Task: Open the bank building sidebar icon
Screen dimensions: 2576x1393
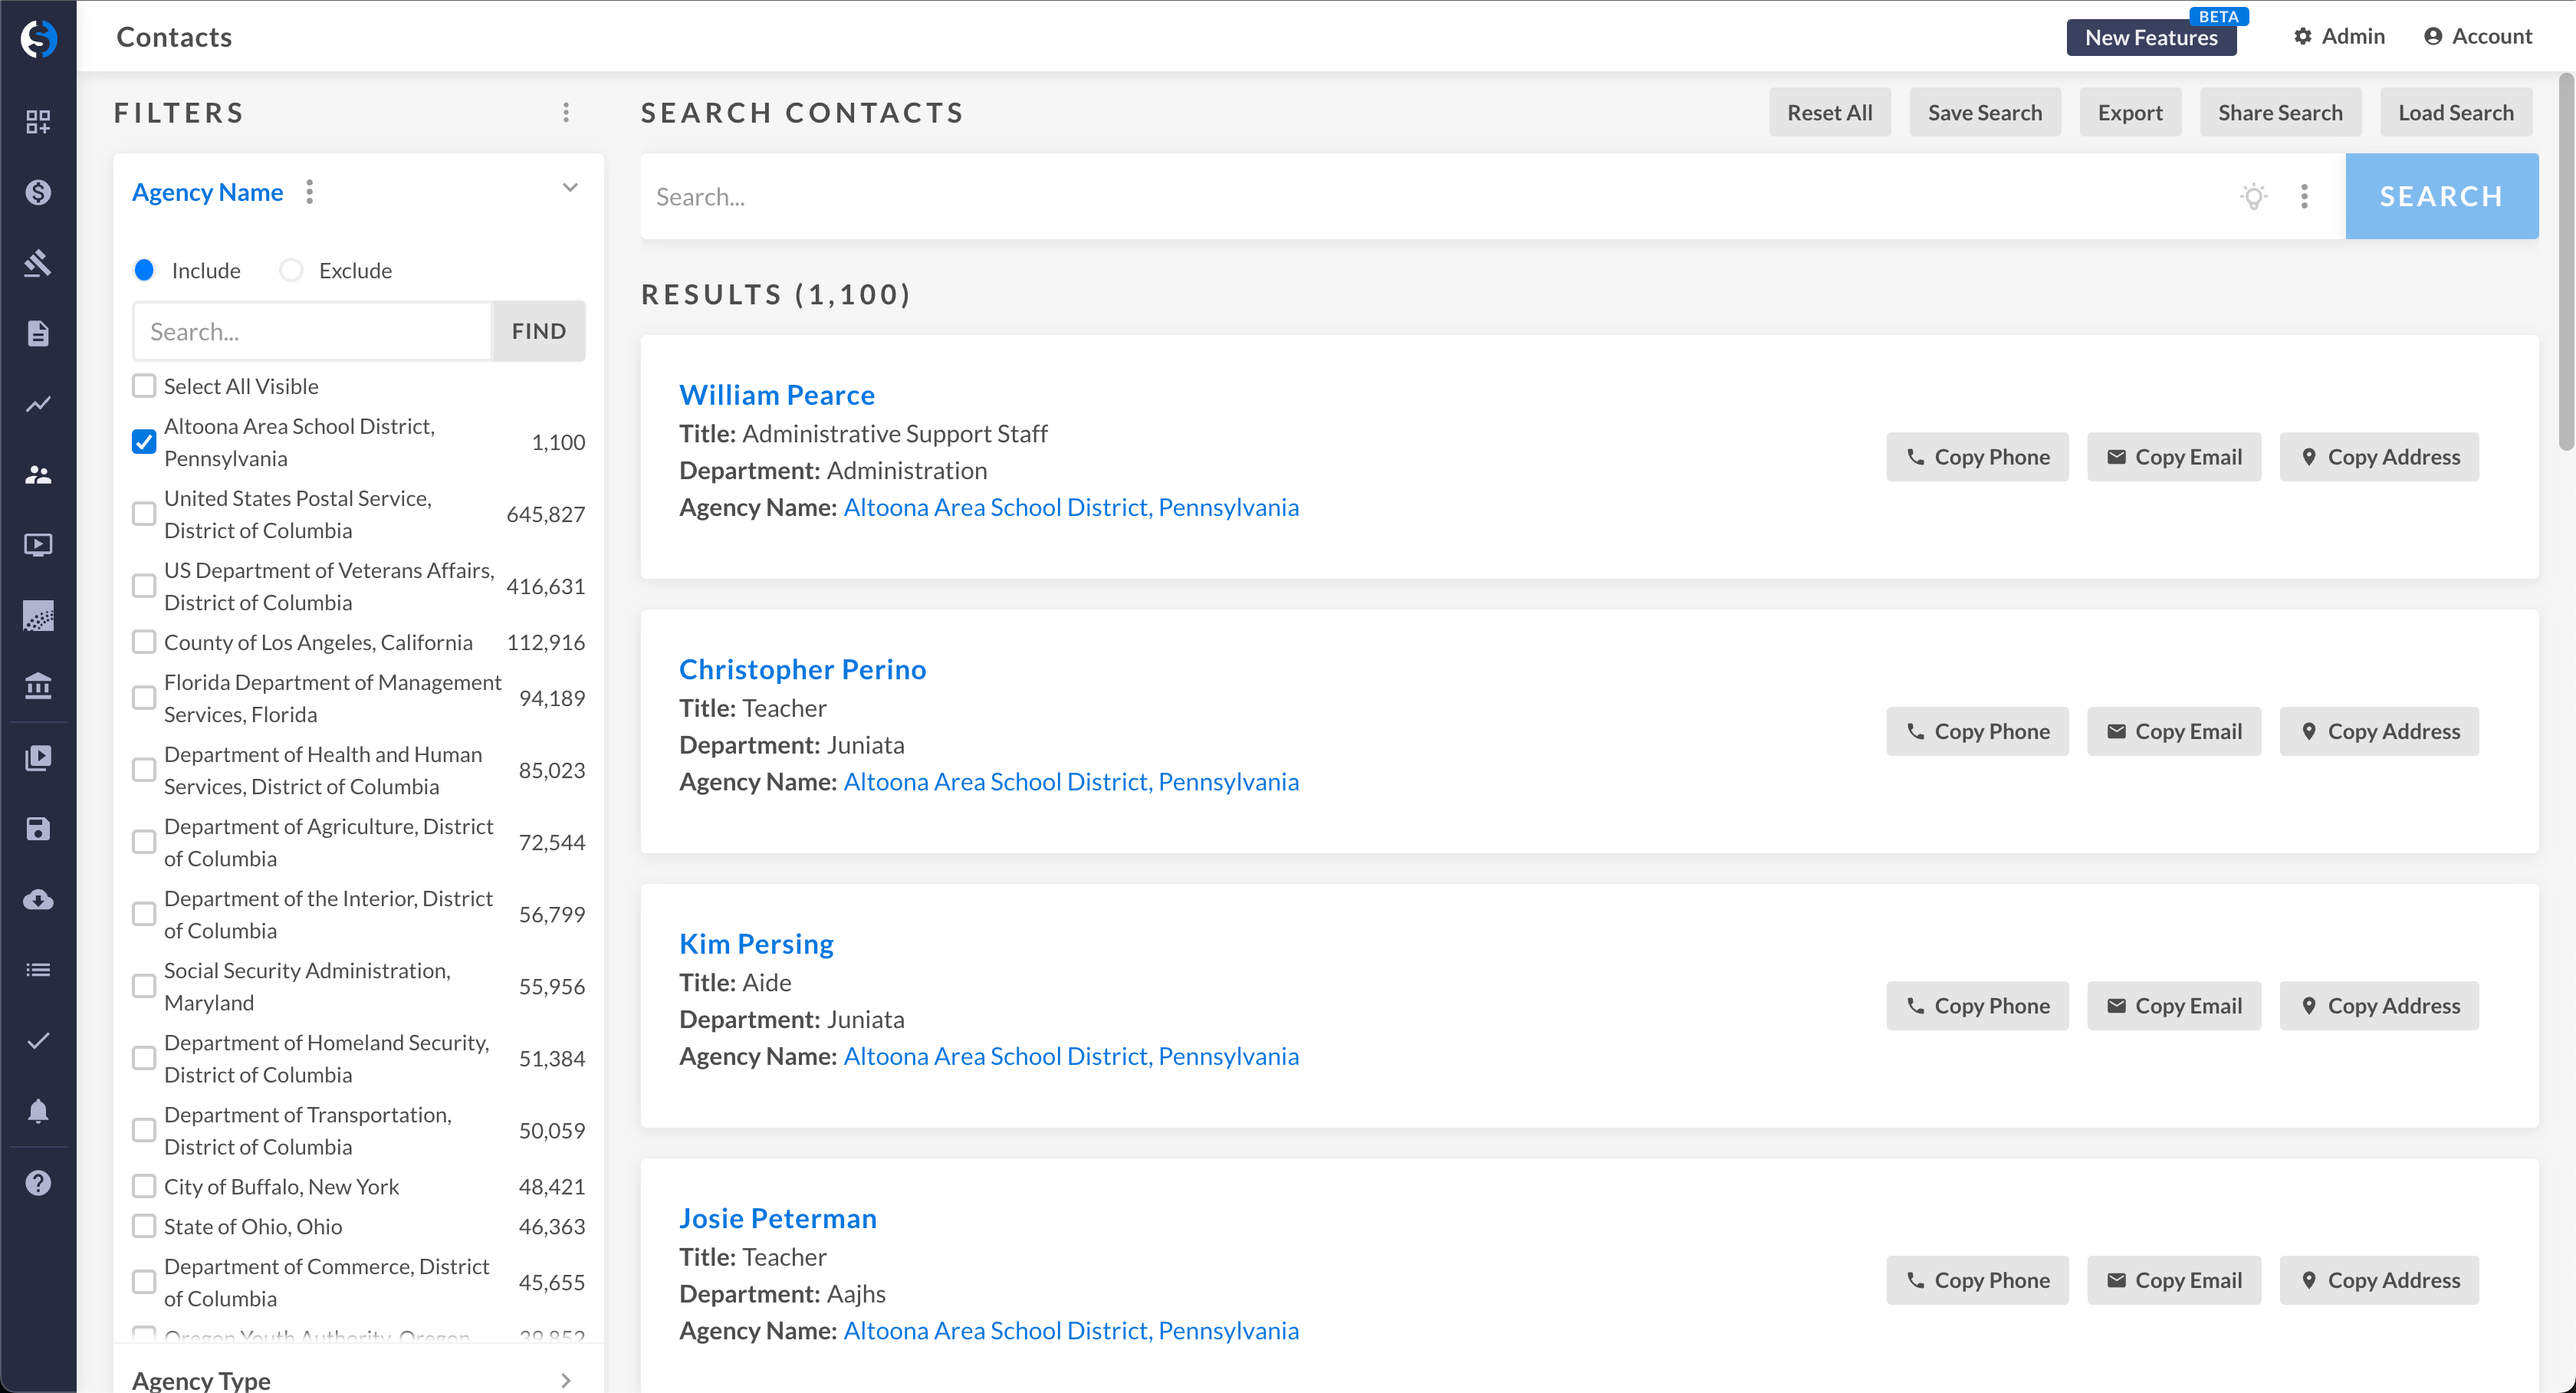Action: coord(38,686)
